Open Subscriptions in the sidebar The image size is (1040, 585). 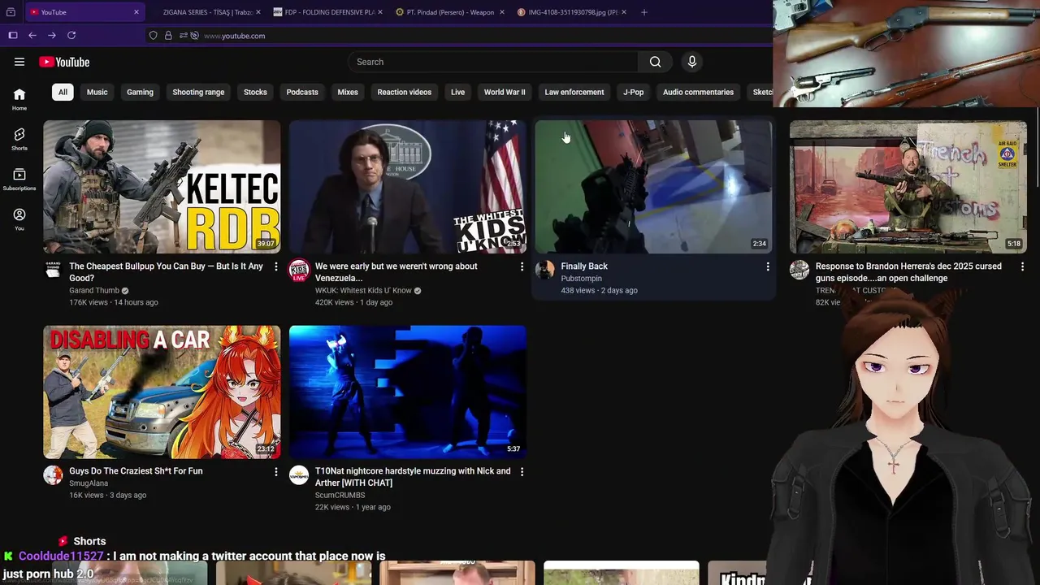point(19,180)
